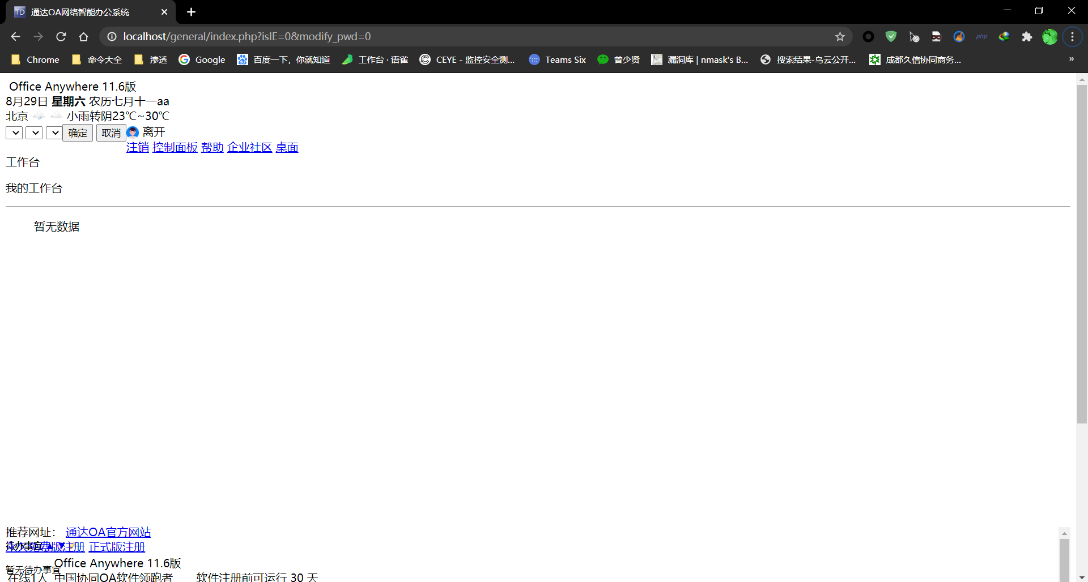1088x582 pixels.
Task: Expand the first dropdown beside 确定
Action: click(14, 132)
